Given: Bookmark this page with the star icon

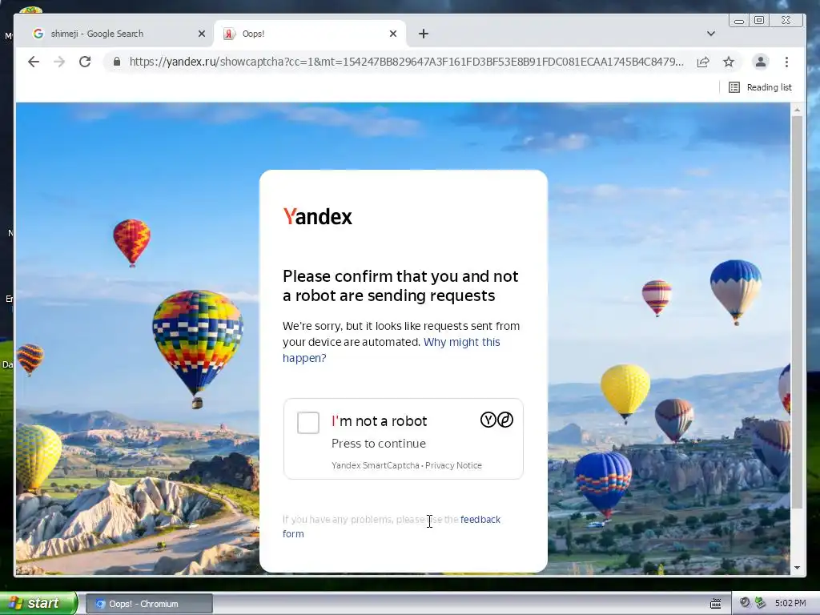Looking at the screenshot, I should click(x=729, y=62).
